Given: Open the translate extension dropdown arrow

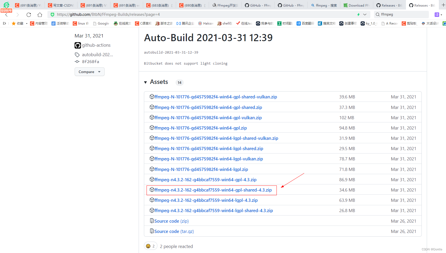Looking at the screenshot, I should (442, 15).
